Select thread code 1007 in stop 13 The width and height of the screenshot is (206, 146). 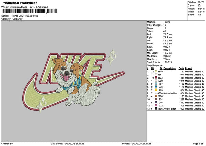(x=182, y=109)
